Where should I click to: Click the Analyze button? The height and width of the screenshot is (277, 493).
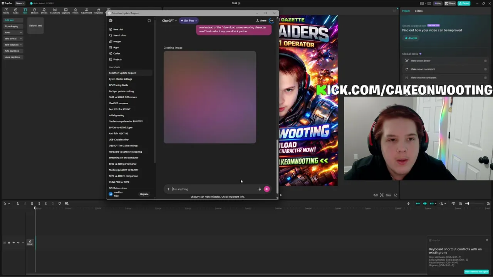[x=411, y=38]
